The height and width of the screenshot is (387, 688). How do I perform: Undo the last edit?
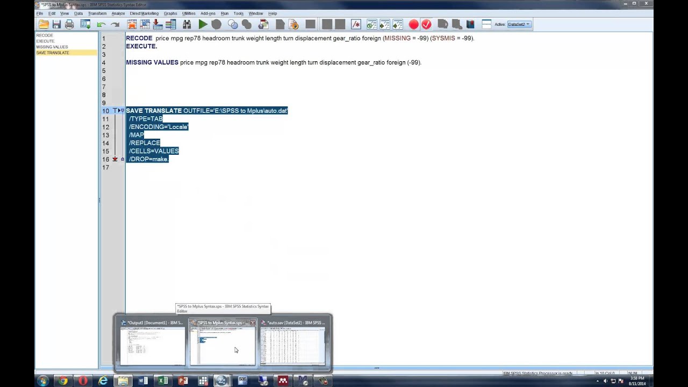click(101, 24)
